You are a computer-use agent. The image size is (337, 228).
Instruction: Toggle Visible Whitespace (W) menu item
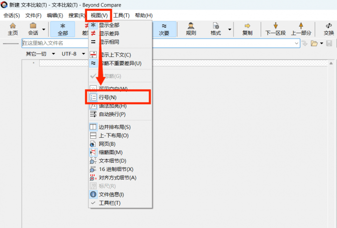(120, 89)
